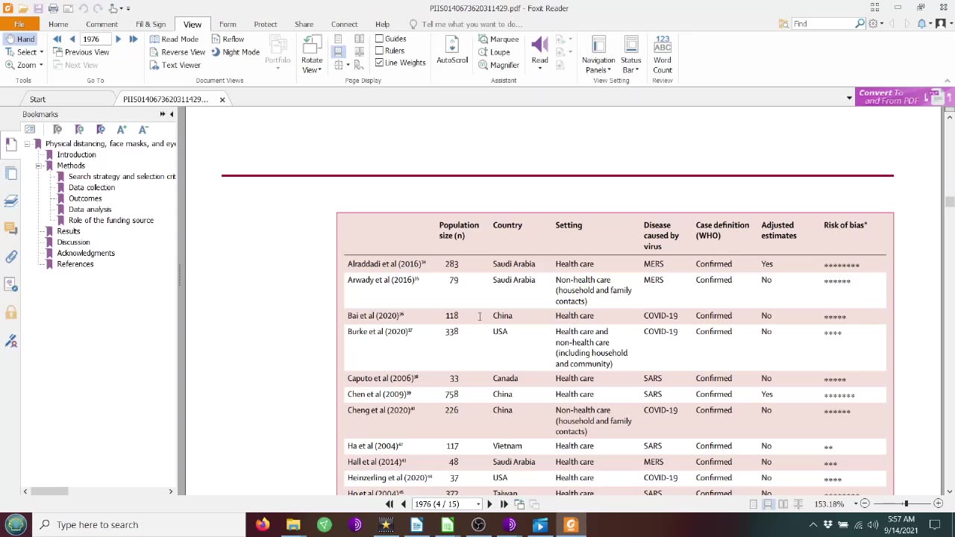Open the Pages thumbnails panel icon
The width and height of the screenshot is (955, 537).
(10, 174)
